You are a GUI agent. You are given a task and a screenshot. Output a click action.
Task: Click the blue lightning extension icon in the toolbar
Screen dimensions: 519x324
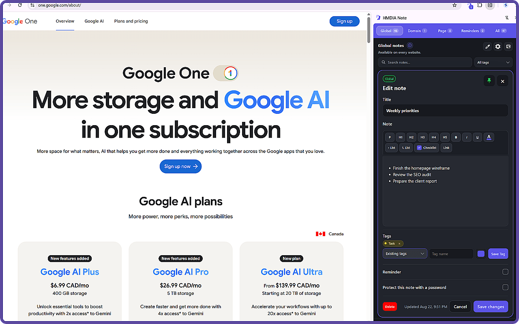click(x=506, y=5)
